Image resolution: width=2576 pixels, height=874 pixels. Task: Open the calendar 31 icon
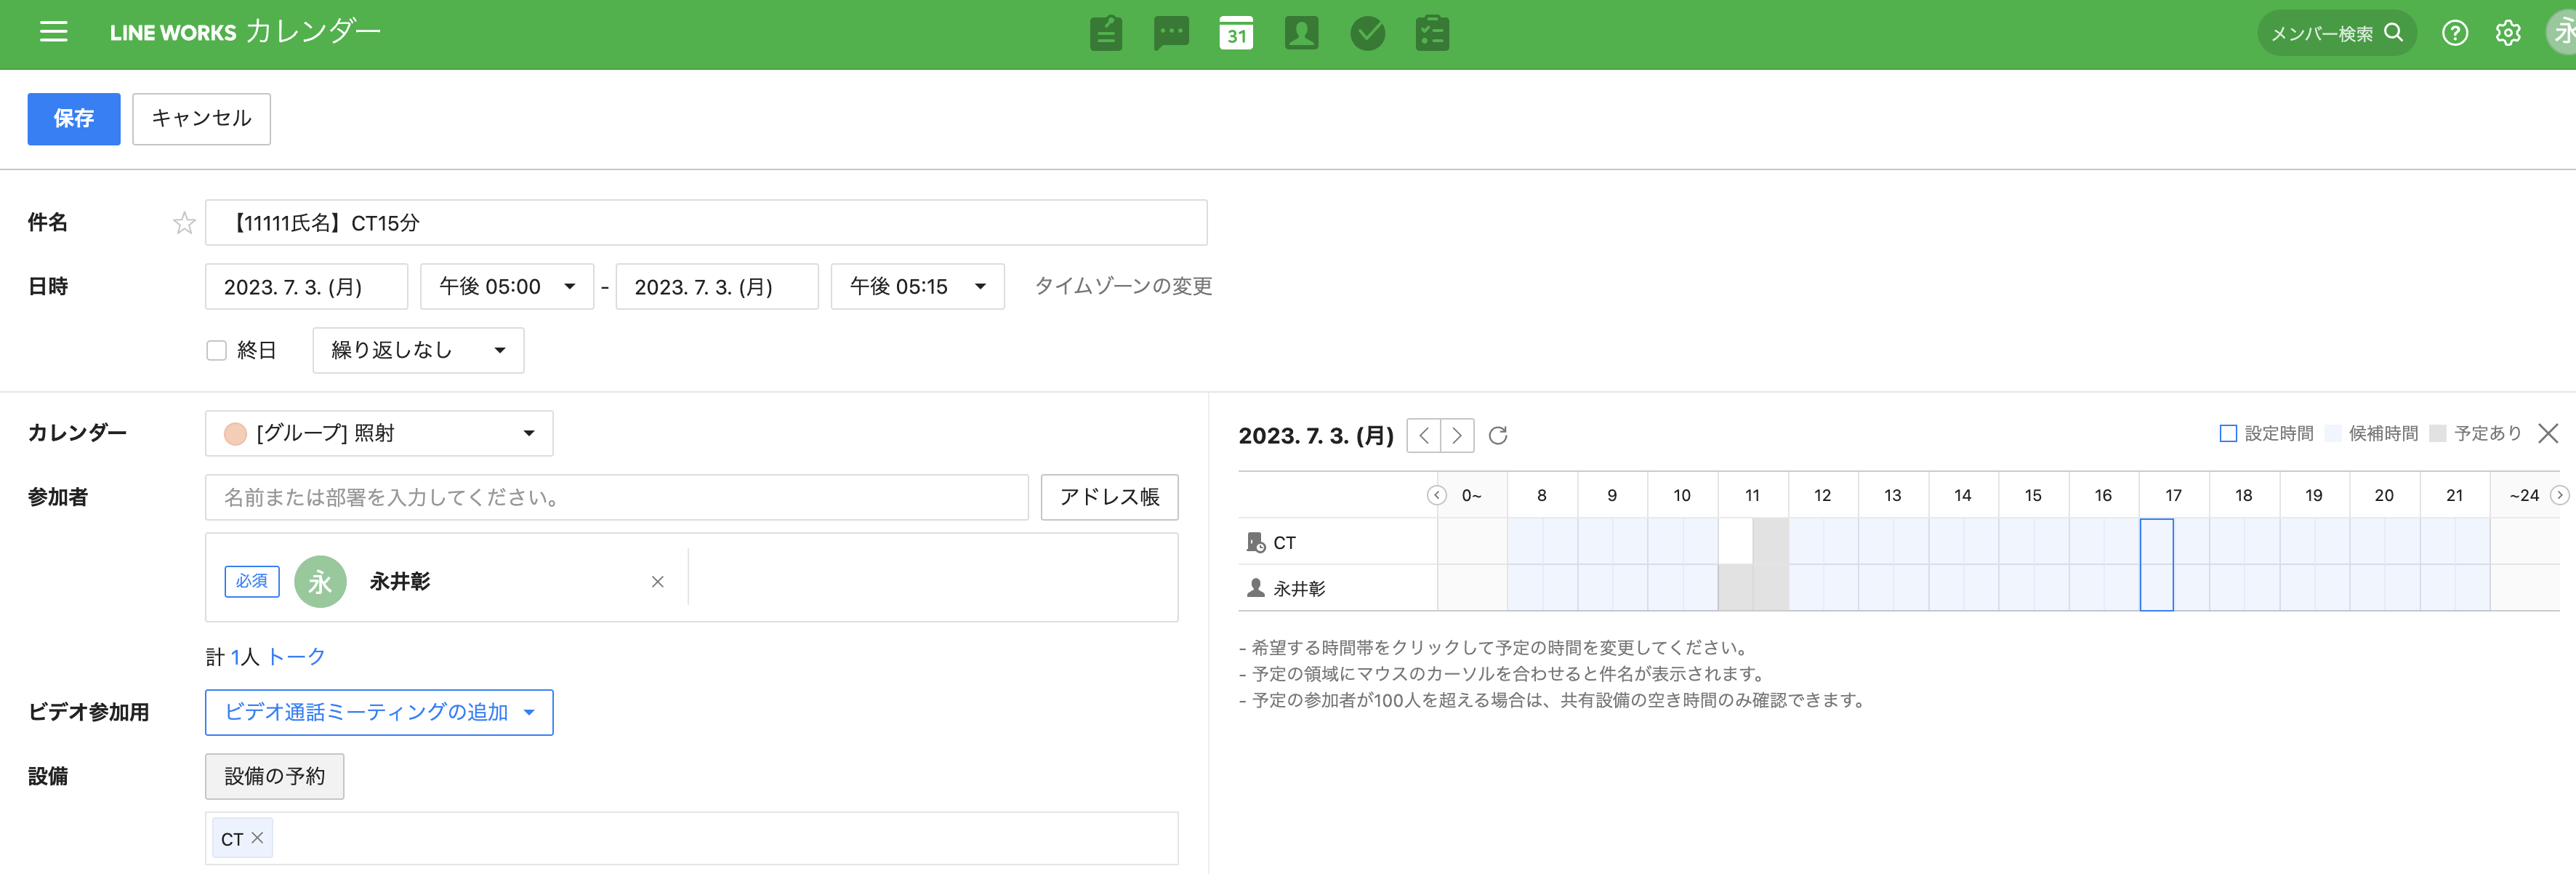(x=1236, y=33)
